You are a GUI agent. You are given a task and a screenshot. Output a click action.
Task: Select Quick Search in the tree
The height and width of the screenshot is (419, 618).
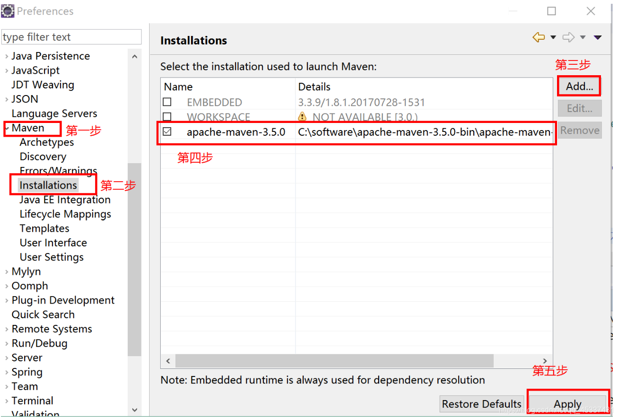[x=43, y=314]
